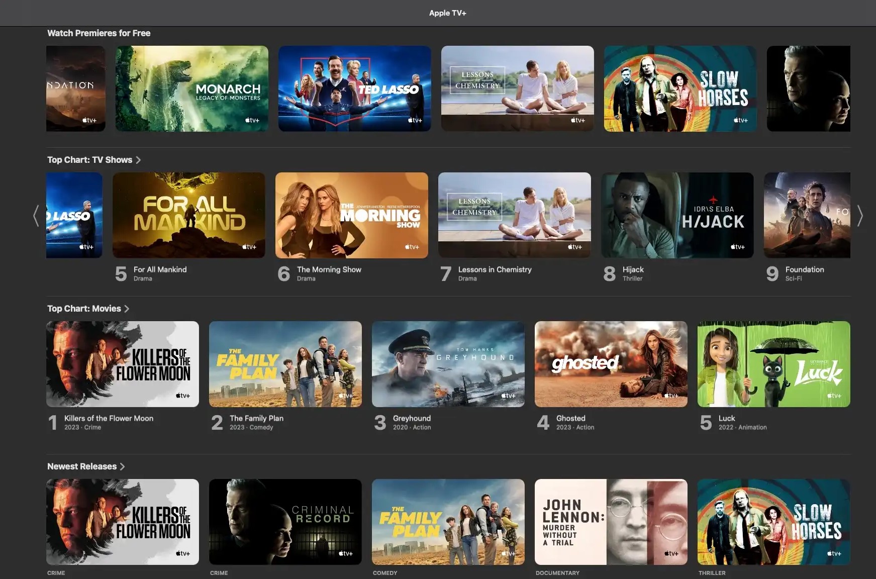This screenshot has height=579, width=876.
Task: Click the left carousel arrow in TV Shows
Action: (x=36, y=216)
